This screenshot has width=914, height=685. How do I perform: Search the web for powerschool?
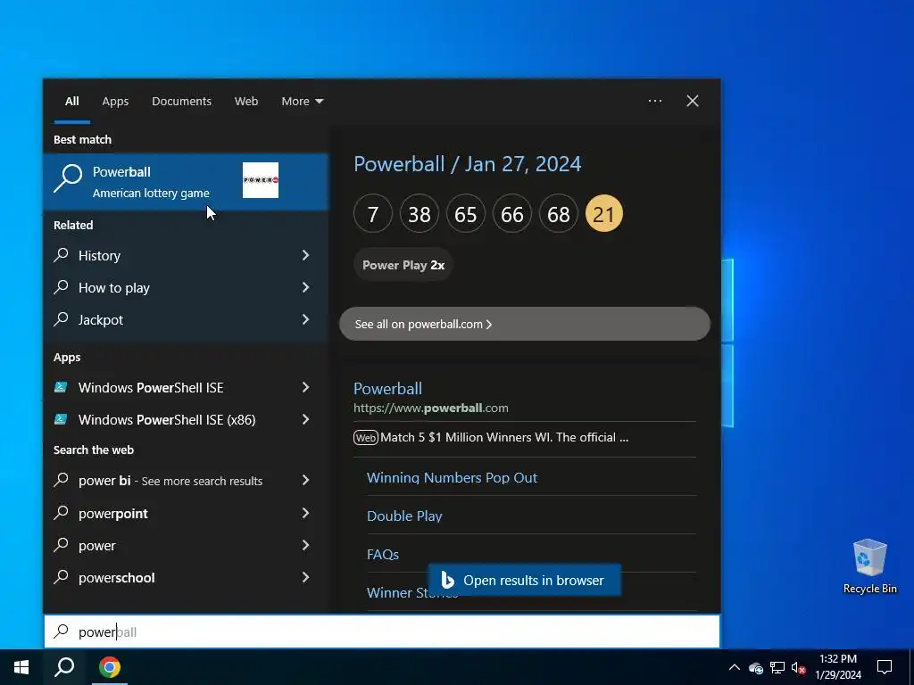coord(117,578)
